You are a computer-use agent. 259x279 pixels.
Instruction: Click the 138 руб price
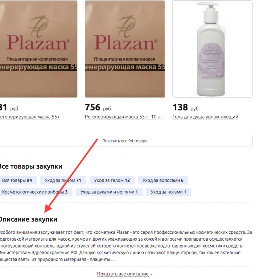(185, 108)
